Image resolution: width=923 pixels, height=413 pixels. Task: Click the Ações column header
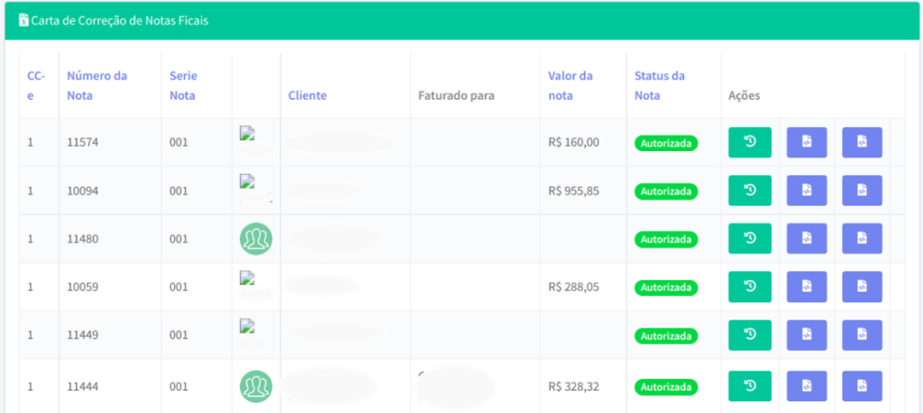744,95
